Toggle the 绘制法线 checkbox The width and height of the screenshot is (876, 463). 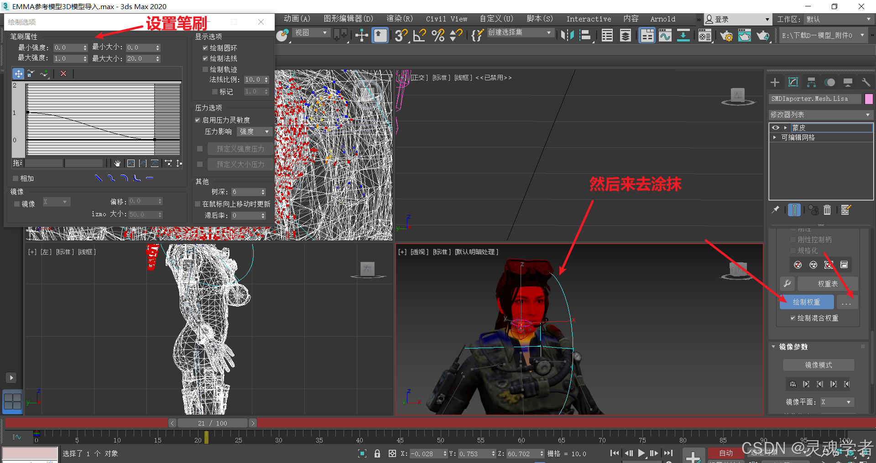click(x=205, y=58)
